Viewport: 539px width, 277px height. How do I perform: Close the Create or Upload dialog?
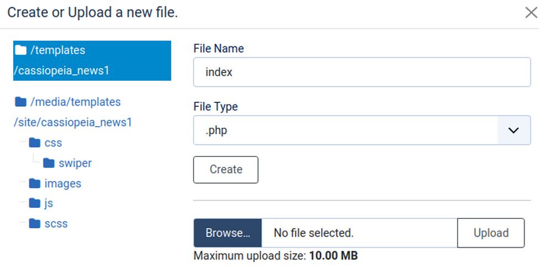click(x=531, y=13)
